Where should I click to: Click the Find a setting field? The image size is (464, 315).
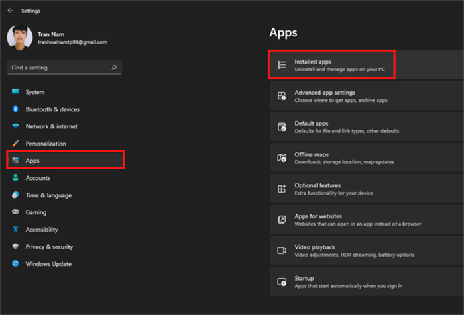[x=64, y=67]
